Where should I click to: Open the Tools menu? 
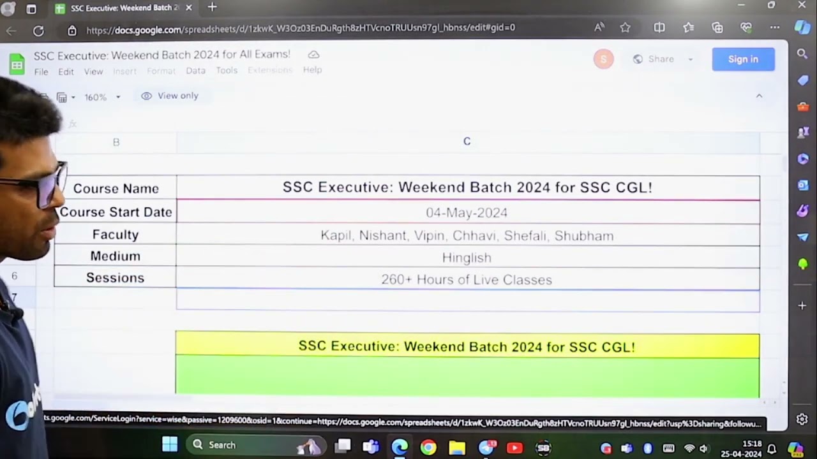[227, 70]
